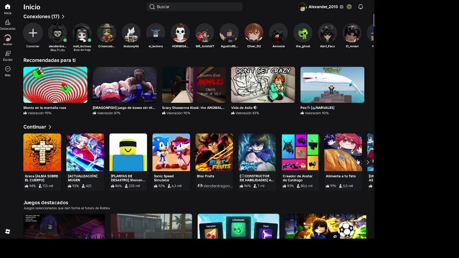The image size is (459, 258).
Task: Click the magnifier icon in search bar
Action: click(152, 7)
